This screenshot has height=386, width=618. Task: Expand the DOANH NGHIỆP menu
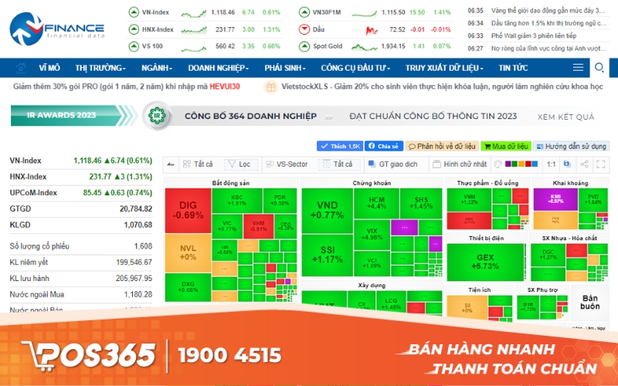(219, 68)
